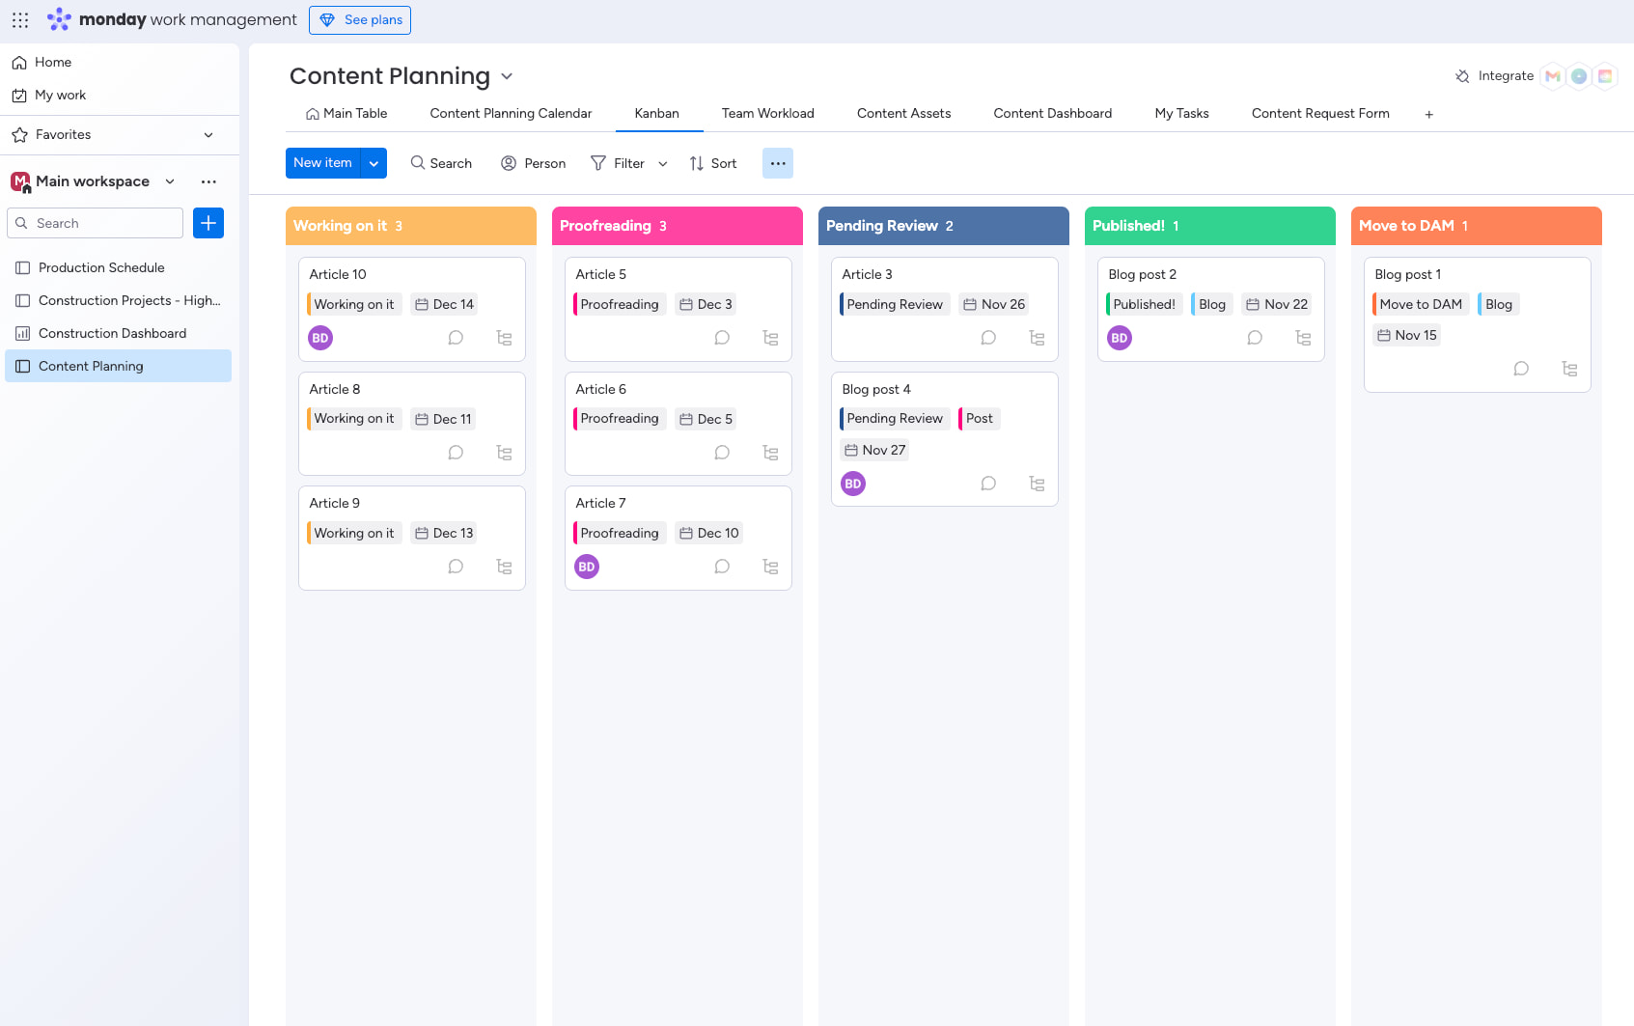The image size is (1634, 1026).
Task: Open the Main workspace dropdown
Action: [170, 181]
